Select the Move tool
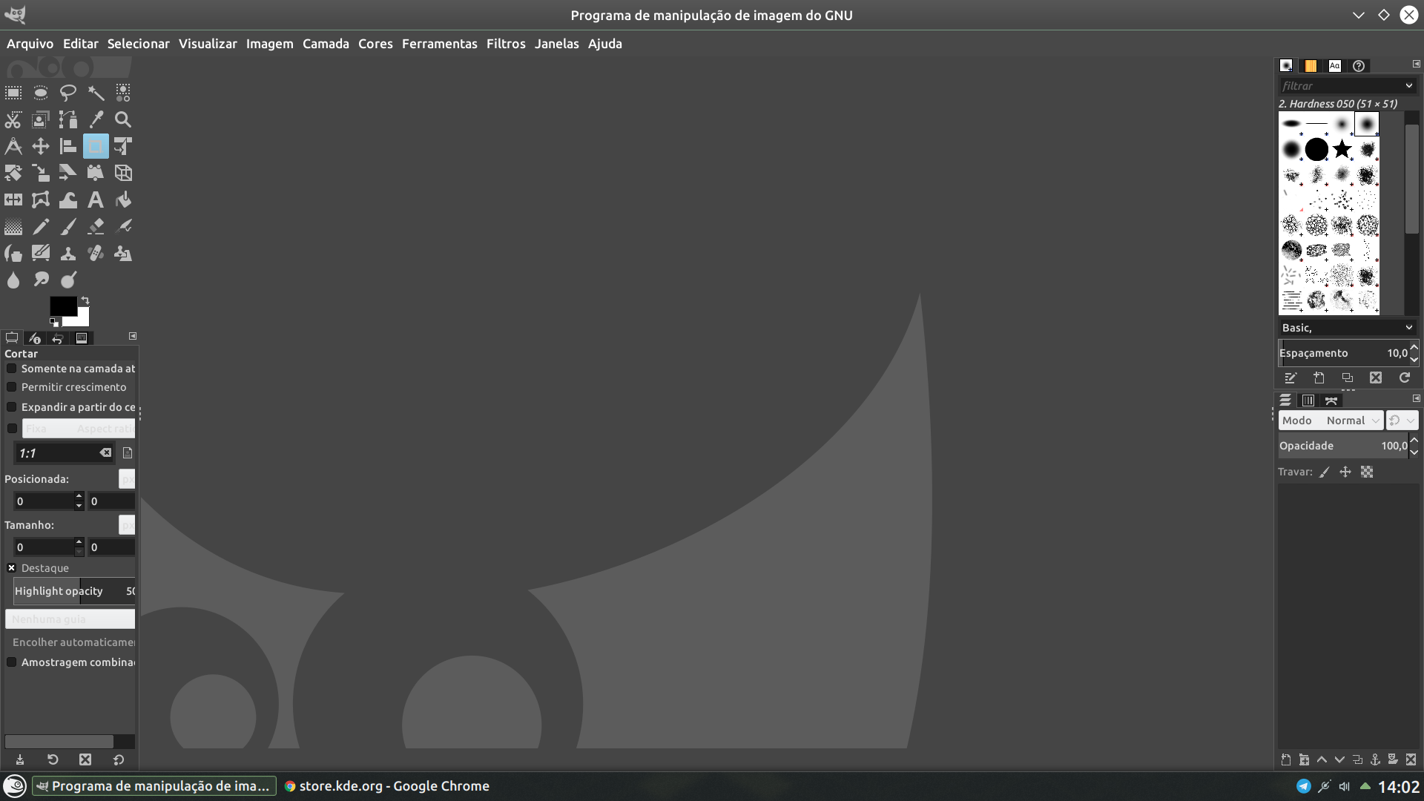1424x801 pixels. coord(41,146)
